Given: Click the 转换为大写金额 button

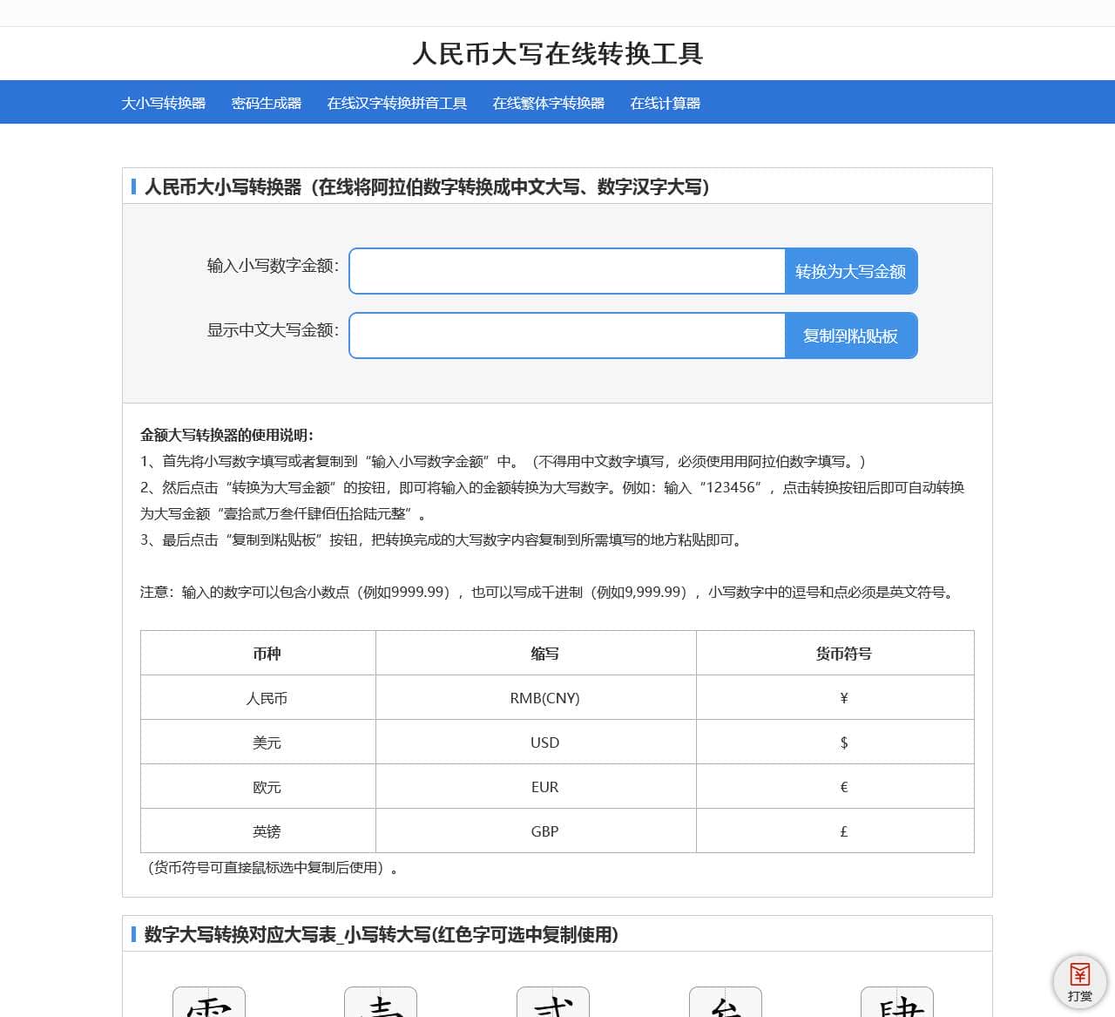Looking at the screenshot, I should (851, 271).
